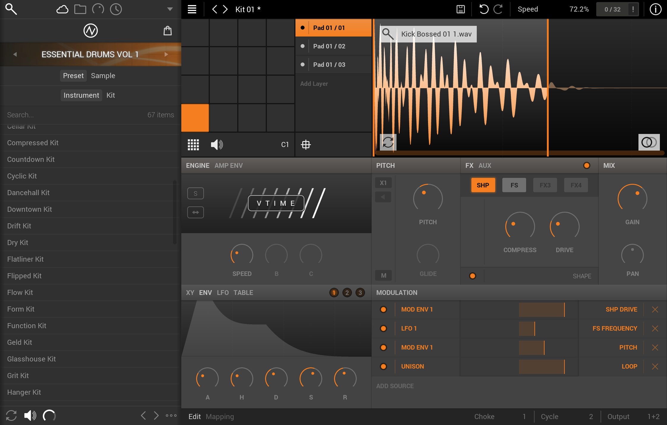This screenshot has width=667, height=425.
Task: Go to previous soundbank with left arrow
Action: pyautogui.click(x=15, y=54)
